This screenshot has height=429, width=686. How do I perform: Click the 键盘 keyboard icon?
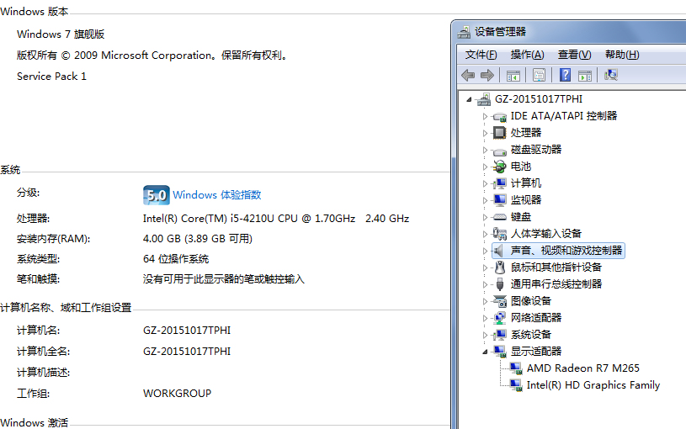499,217
